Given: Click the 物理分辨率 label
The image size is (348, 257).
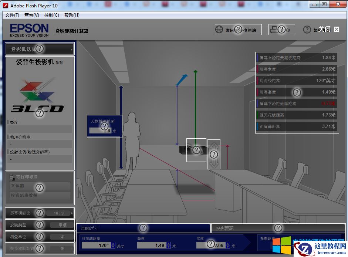Looking at the screenshot, I should [20, 137].
